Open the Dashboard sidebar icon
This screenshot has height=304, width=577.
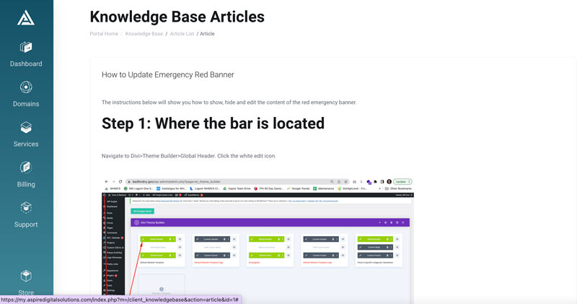tap(26, 47)
